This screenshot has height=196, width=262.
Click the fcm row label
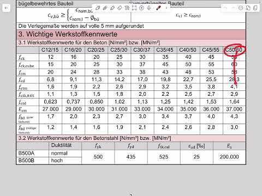[x=22, y=72]
